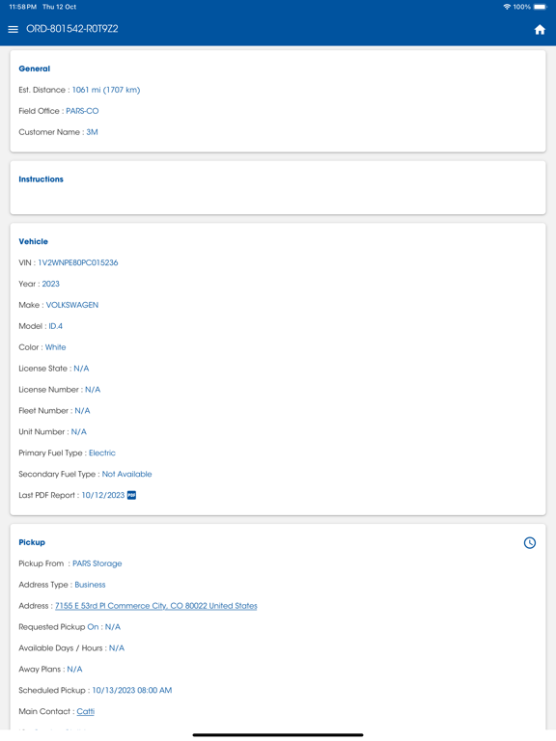Open the Last PDF Report icon
556x741 pixels.
point(131,495)
